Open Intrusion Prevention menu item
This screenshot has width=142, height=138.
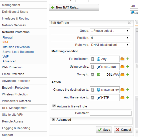16,47
